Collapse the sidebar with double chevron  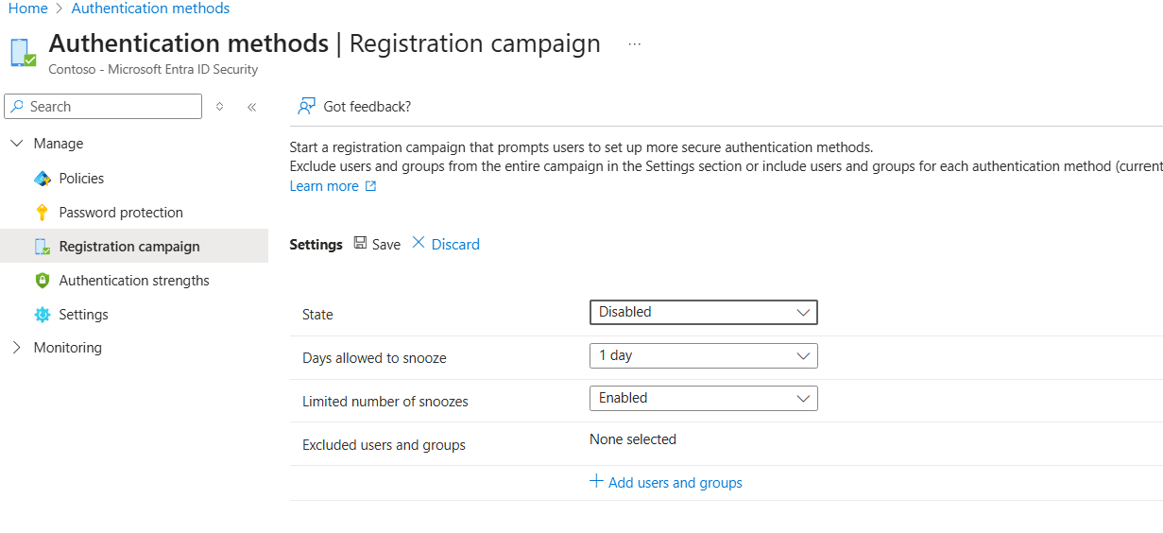pyautogui.click(x=252, y=107)
